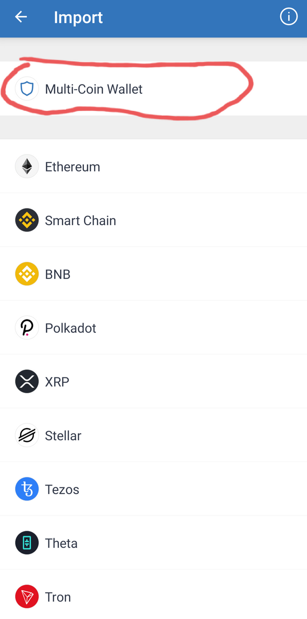Tap the black XRP logo

[27, 382]
